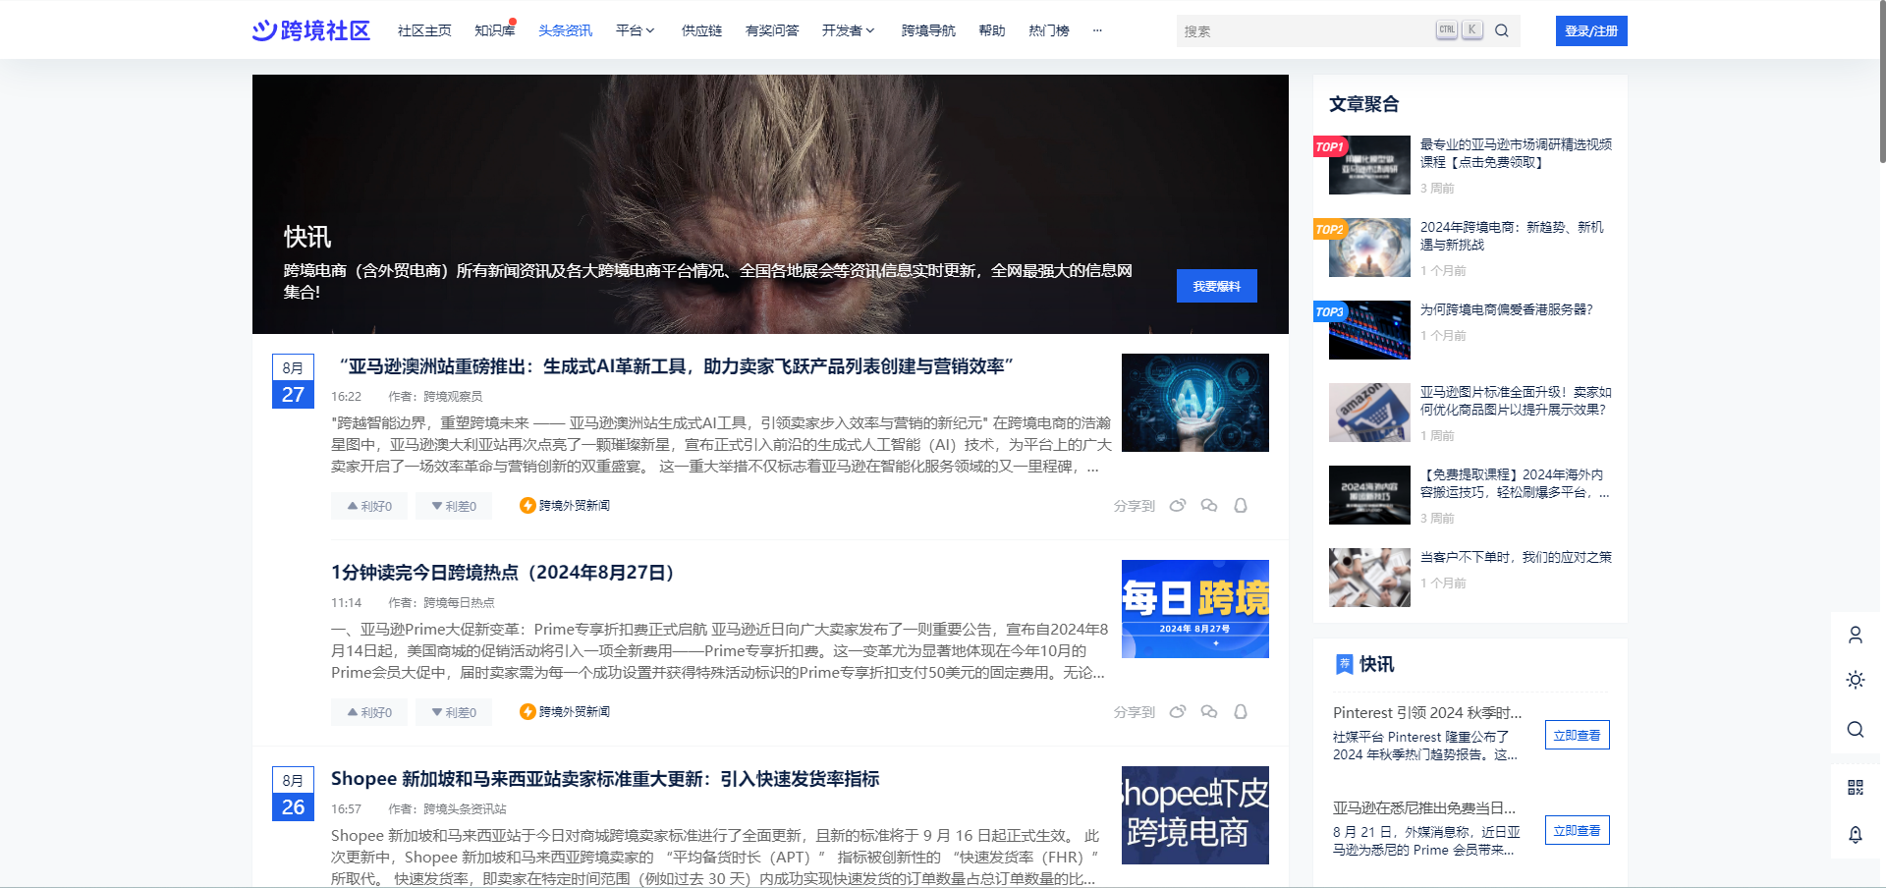Share the 1分钟读完今日跨境热点 article to WeChat

point(1209,712)
